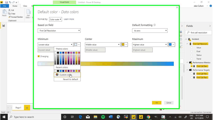Screen dimensions: 213x120
Task: Choose Custom color menu entry
Action: (x=67, y=75)
